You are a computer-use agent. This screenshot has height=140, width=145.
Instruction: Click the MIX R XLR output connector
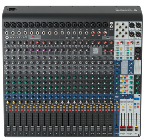[138, 25]
